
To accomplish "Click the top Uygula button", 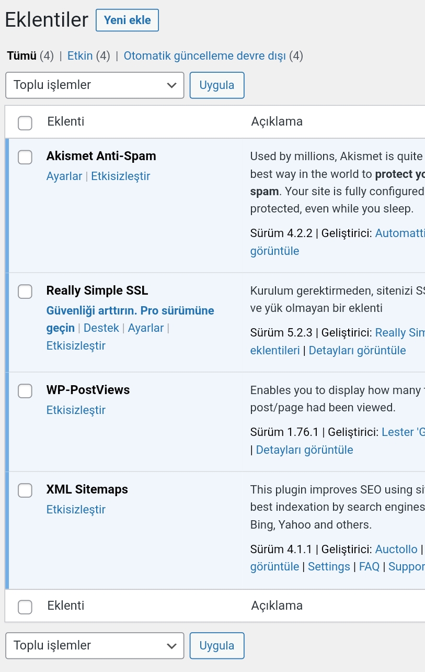I will [217, 85].
